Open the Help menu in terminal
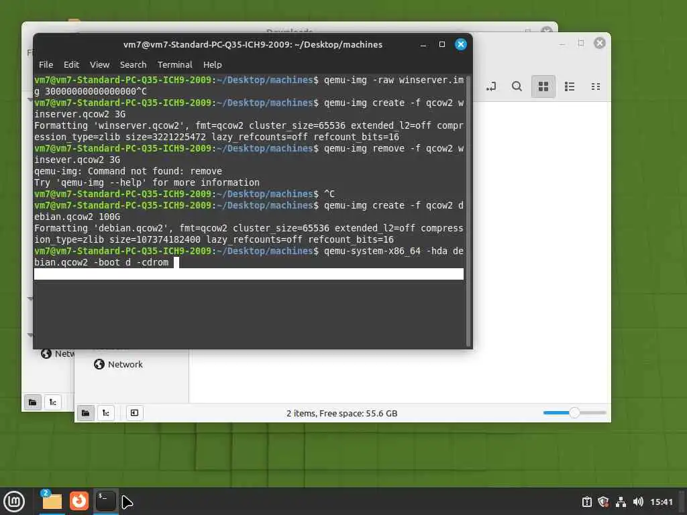The height and width of the screenshot is (515, 687). (213, 65)
